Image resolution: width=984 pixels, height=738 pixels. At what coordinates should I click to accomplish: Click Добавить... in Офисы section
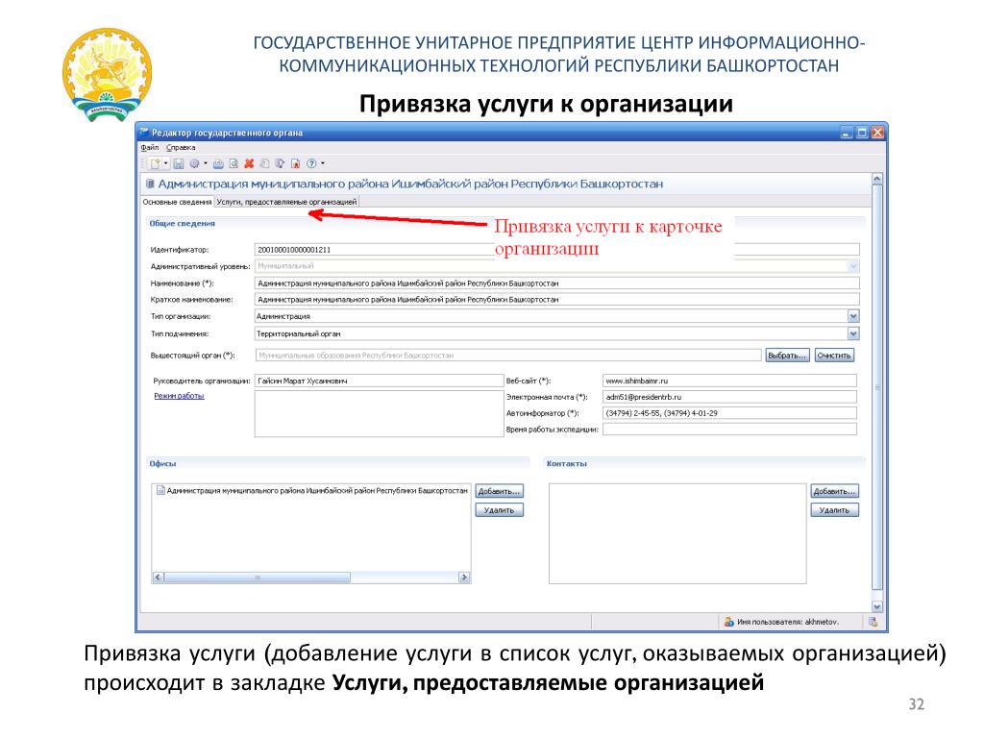coord(499,491)
